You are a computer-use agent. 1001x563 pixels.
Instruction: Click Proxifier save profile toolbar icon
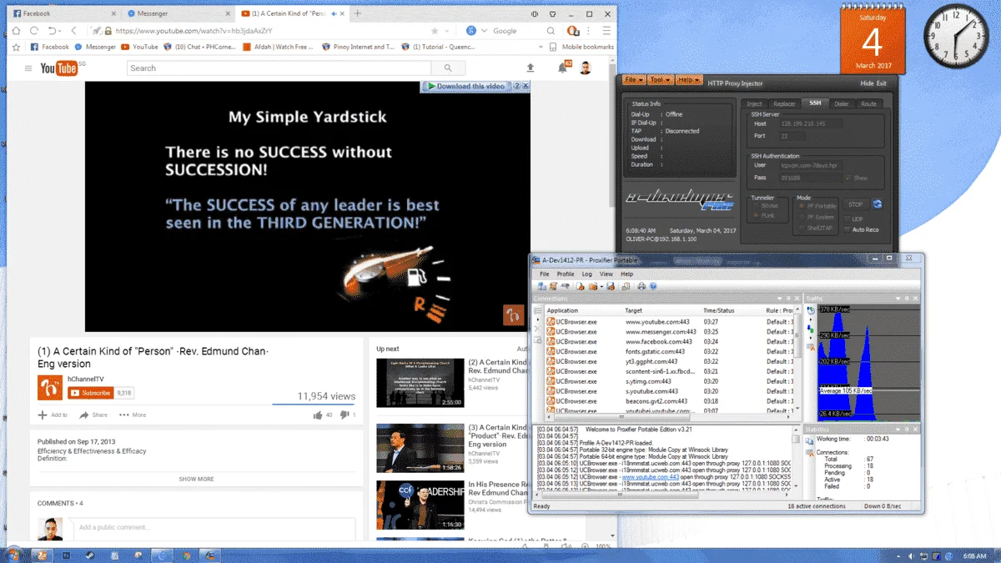click(611, 286)
